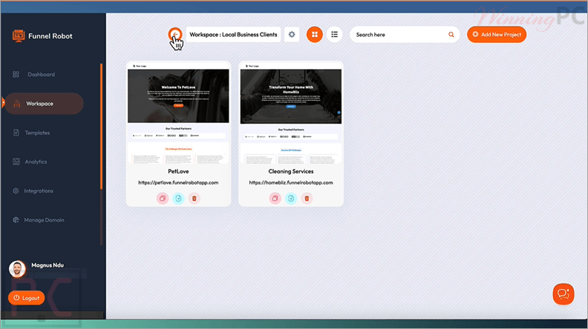Click Workspace : Local Business Clients label
Screen dimensions: 588x329
tap(233, 34)
